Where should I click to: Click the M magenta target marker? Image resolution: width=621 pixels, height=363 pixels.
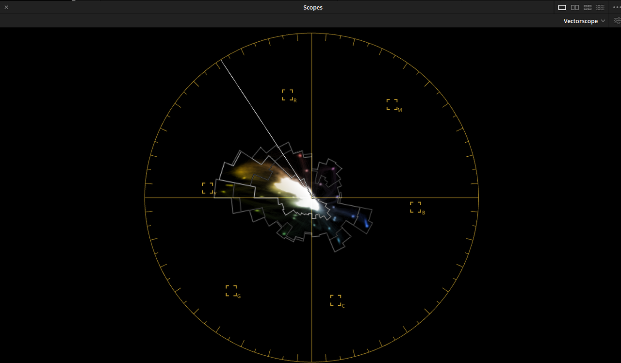coord(393,104)
